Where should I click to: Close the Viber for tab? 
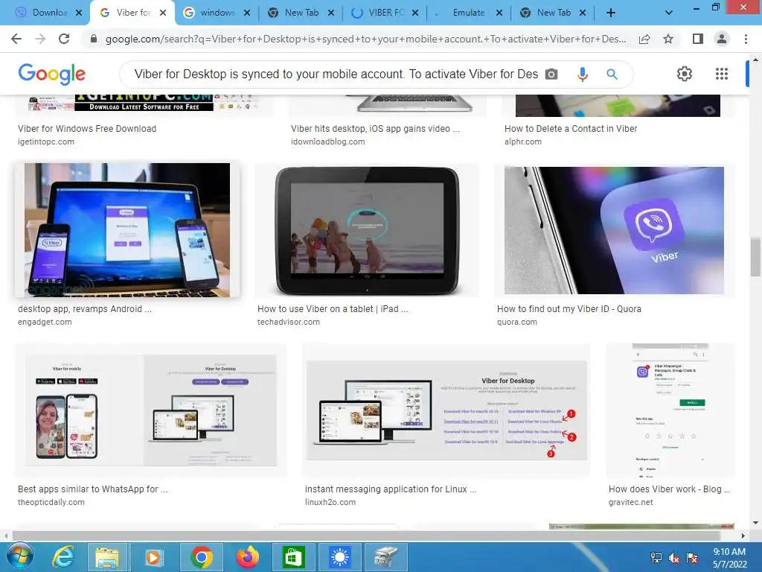click(163, 13)
